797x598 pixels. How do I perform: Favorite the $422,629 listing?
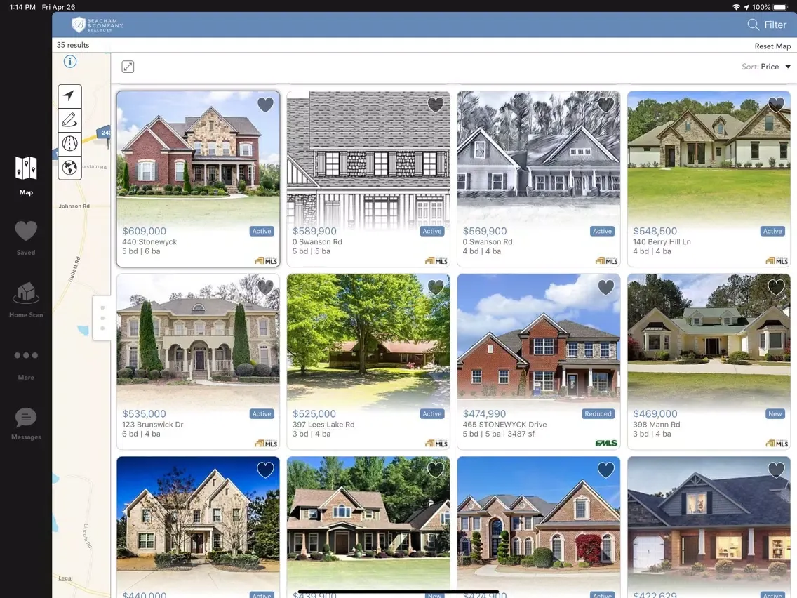coord(776,470)
